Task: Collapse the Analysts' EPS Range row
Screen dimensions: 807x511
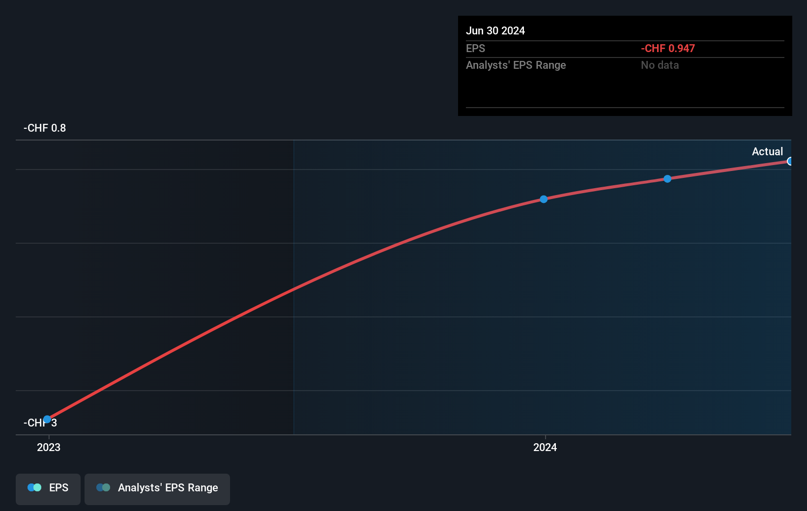Action: 516,65
